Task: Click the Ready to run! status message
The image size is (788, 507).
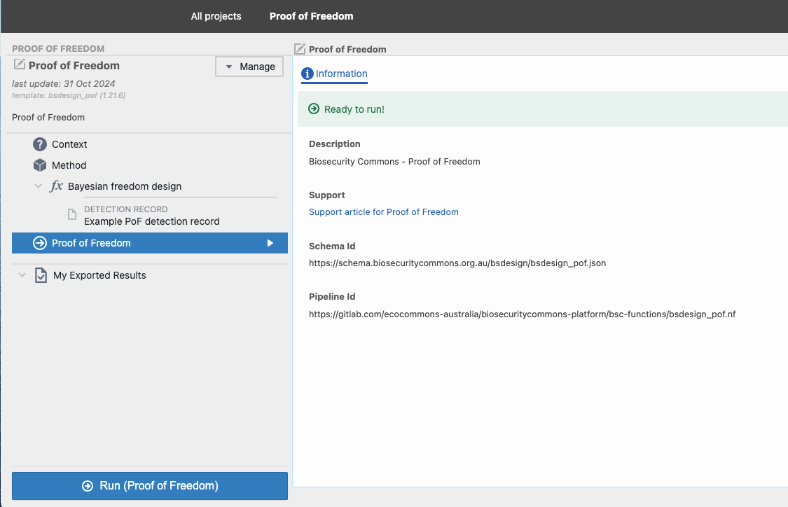Action: (354, 109)
